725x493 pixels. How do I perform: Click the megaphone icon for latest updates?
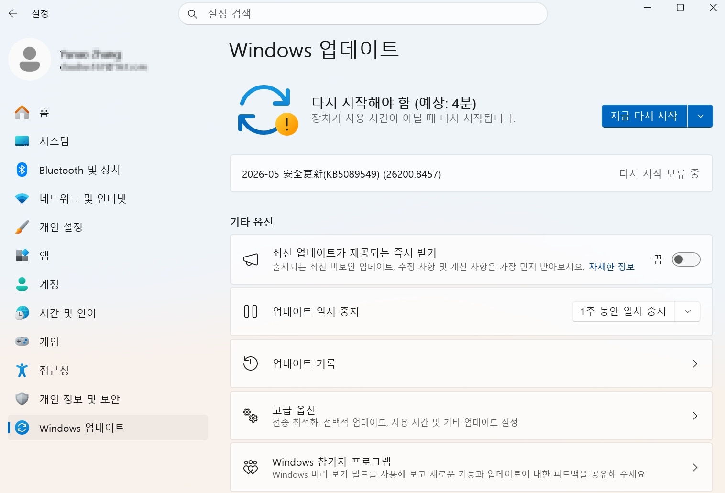click(x=251, y=259)
